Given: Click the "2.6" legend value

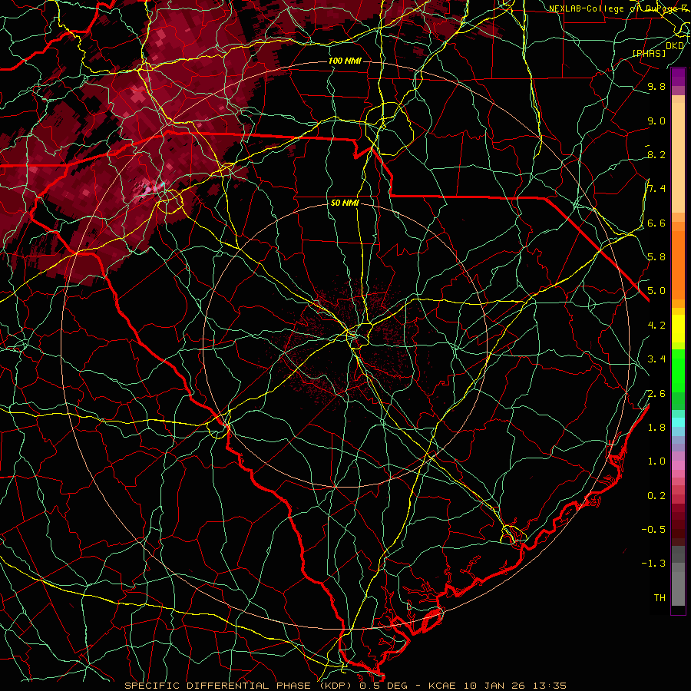Looking at the screenshot, I should [x=656, y=394].
